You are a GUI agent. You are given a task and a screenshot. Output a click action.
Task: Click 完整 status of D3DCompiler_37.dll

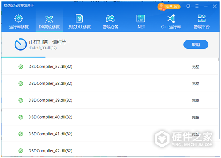[196, 67]
